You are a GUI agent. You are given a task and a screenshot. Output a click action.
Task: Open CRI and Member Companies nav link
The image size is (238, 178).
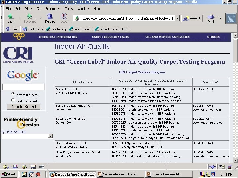(168, 37)
